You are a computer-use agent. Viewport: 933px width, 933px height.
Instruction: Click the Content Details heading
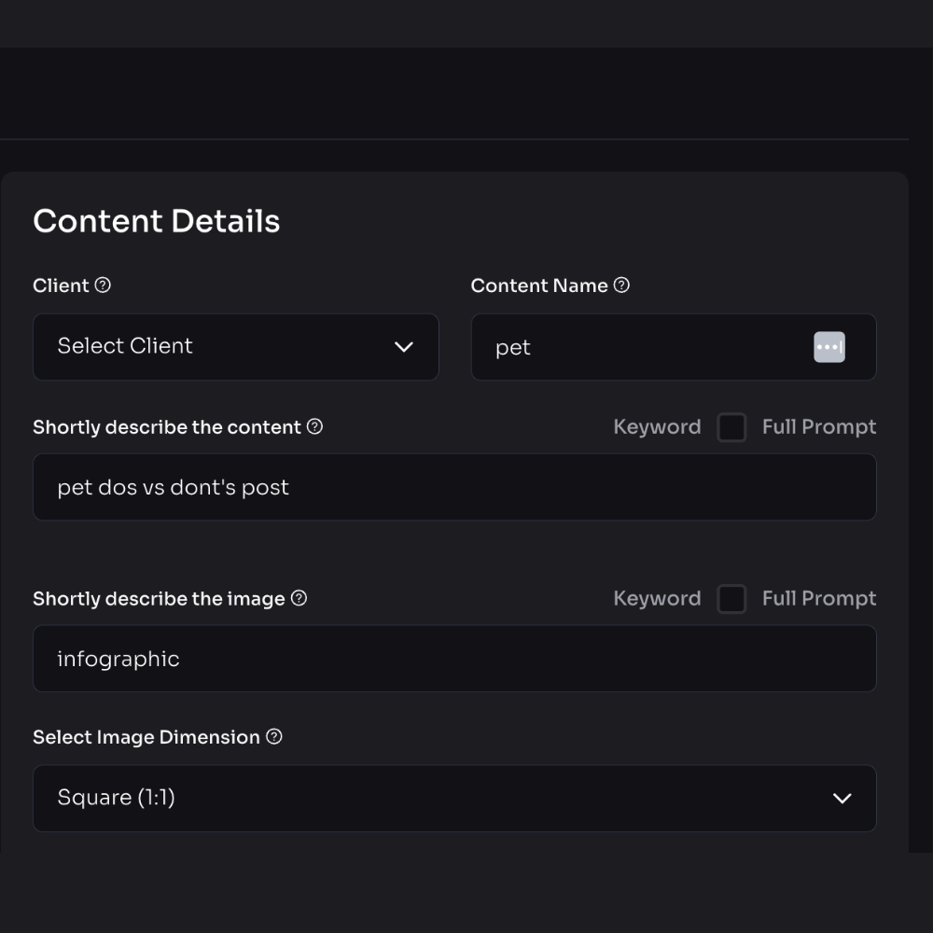(x=157, y=221)
